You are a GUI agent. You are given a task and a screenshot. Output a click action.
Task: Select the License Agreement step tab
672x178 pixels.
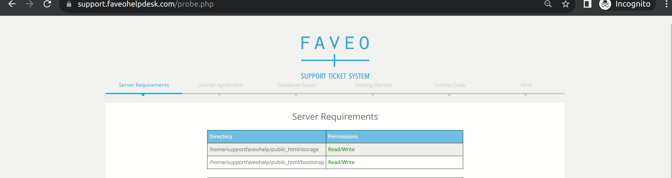[220, 85]
